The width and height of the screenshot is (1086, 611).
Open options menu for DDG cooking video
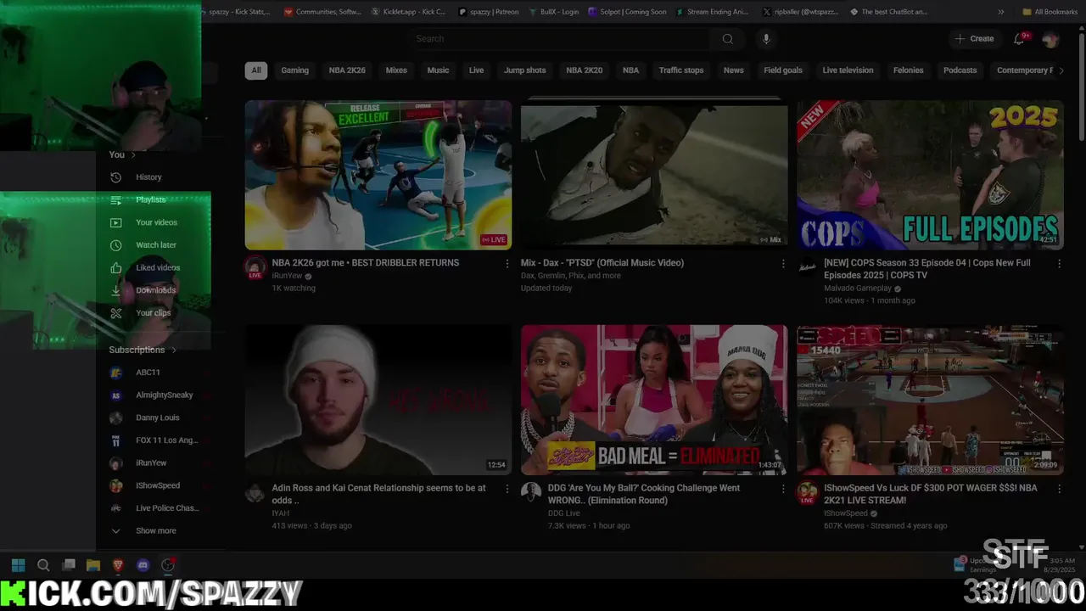tap(783, 489)
